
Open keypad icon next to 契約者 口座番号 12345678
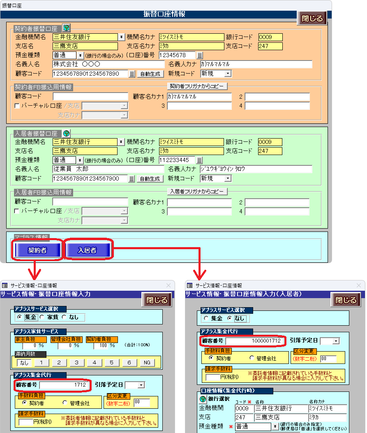point(200,55)
